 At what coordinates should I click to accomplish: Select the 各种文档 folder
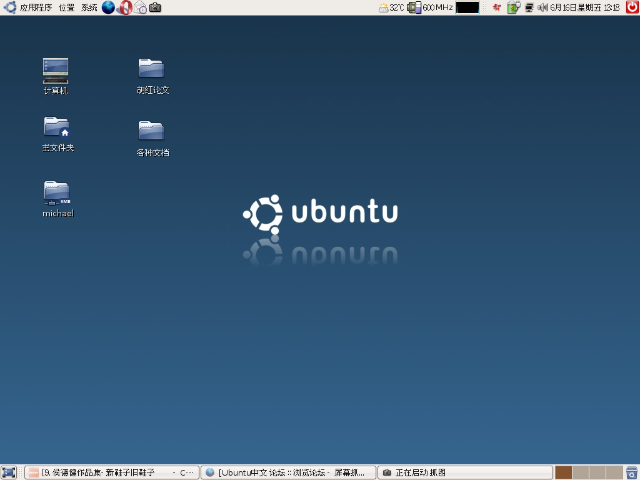coord(152,139)
